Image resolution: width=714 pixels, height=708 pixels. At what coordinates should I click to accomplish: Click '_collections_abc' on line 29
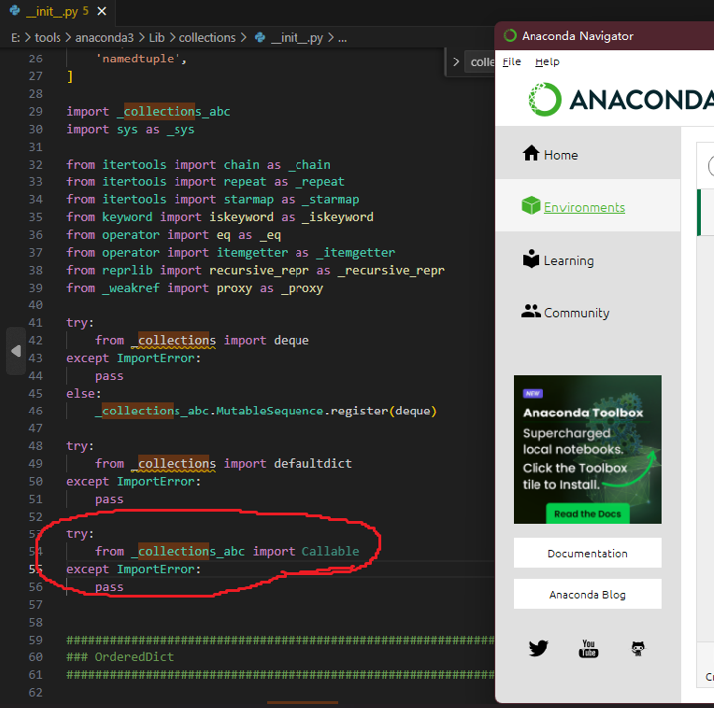click(173, 111)
